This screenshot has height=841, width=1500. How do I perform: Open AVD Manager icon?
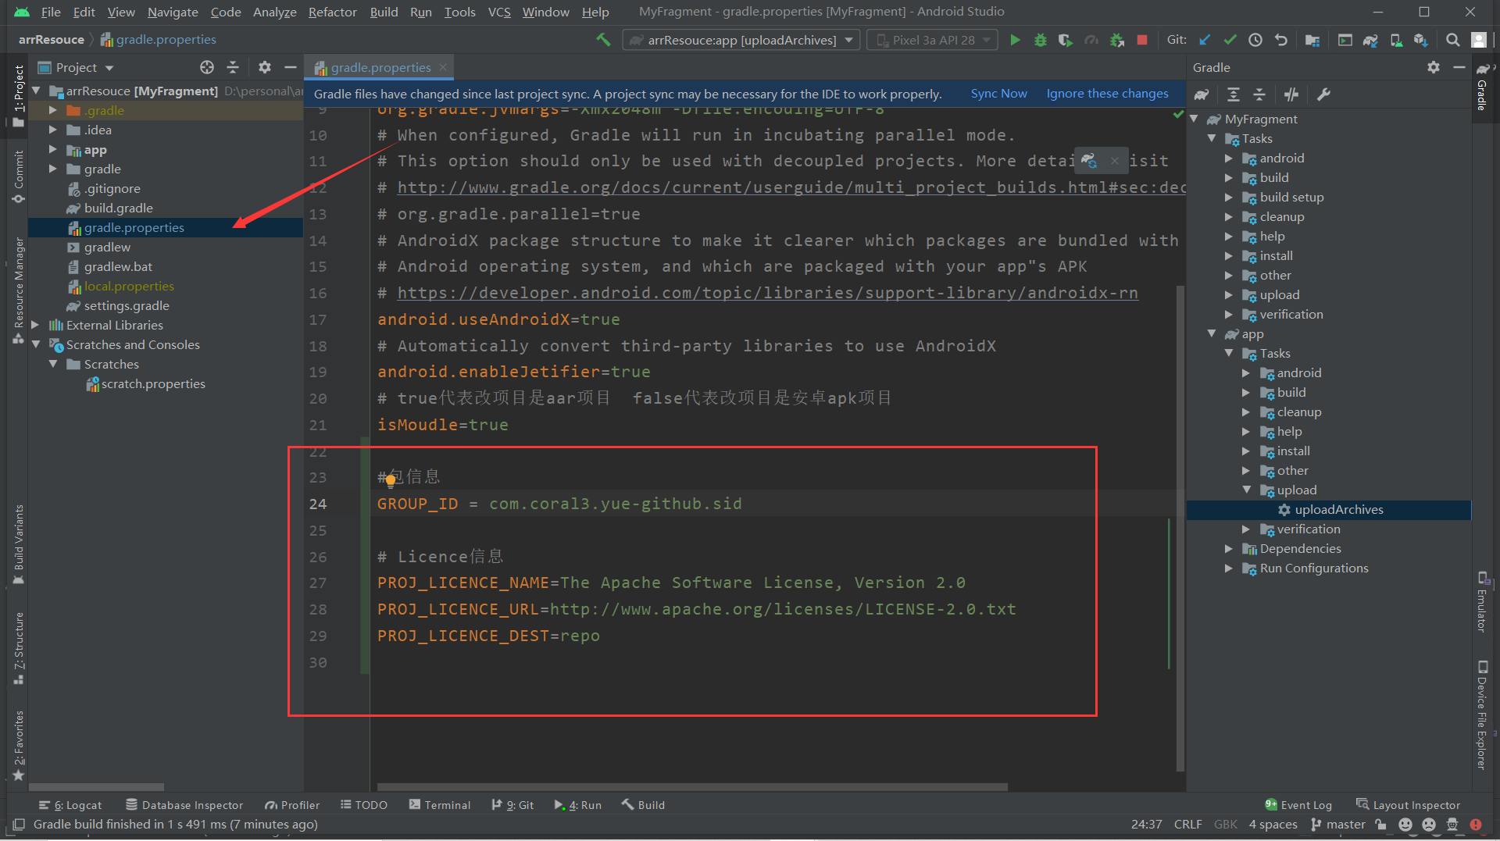tap(1396, 40)
